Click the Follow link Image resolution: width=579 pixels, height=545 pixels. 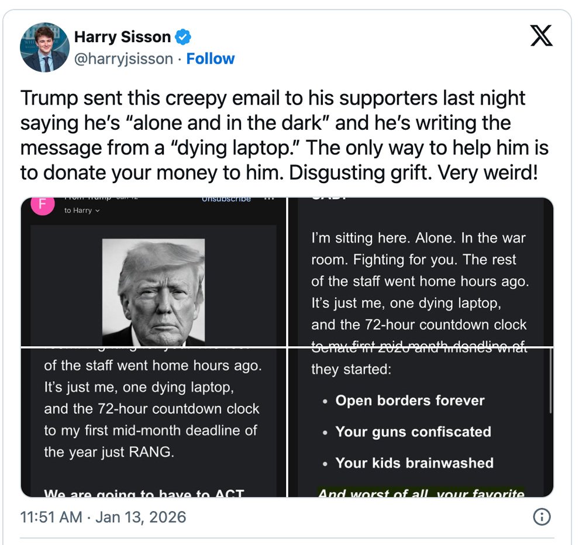click(210, 59)
